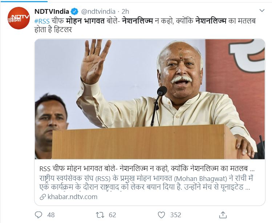Click the 48 replies count
This screenshot has height=223, width=272.
(51, 215)
